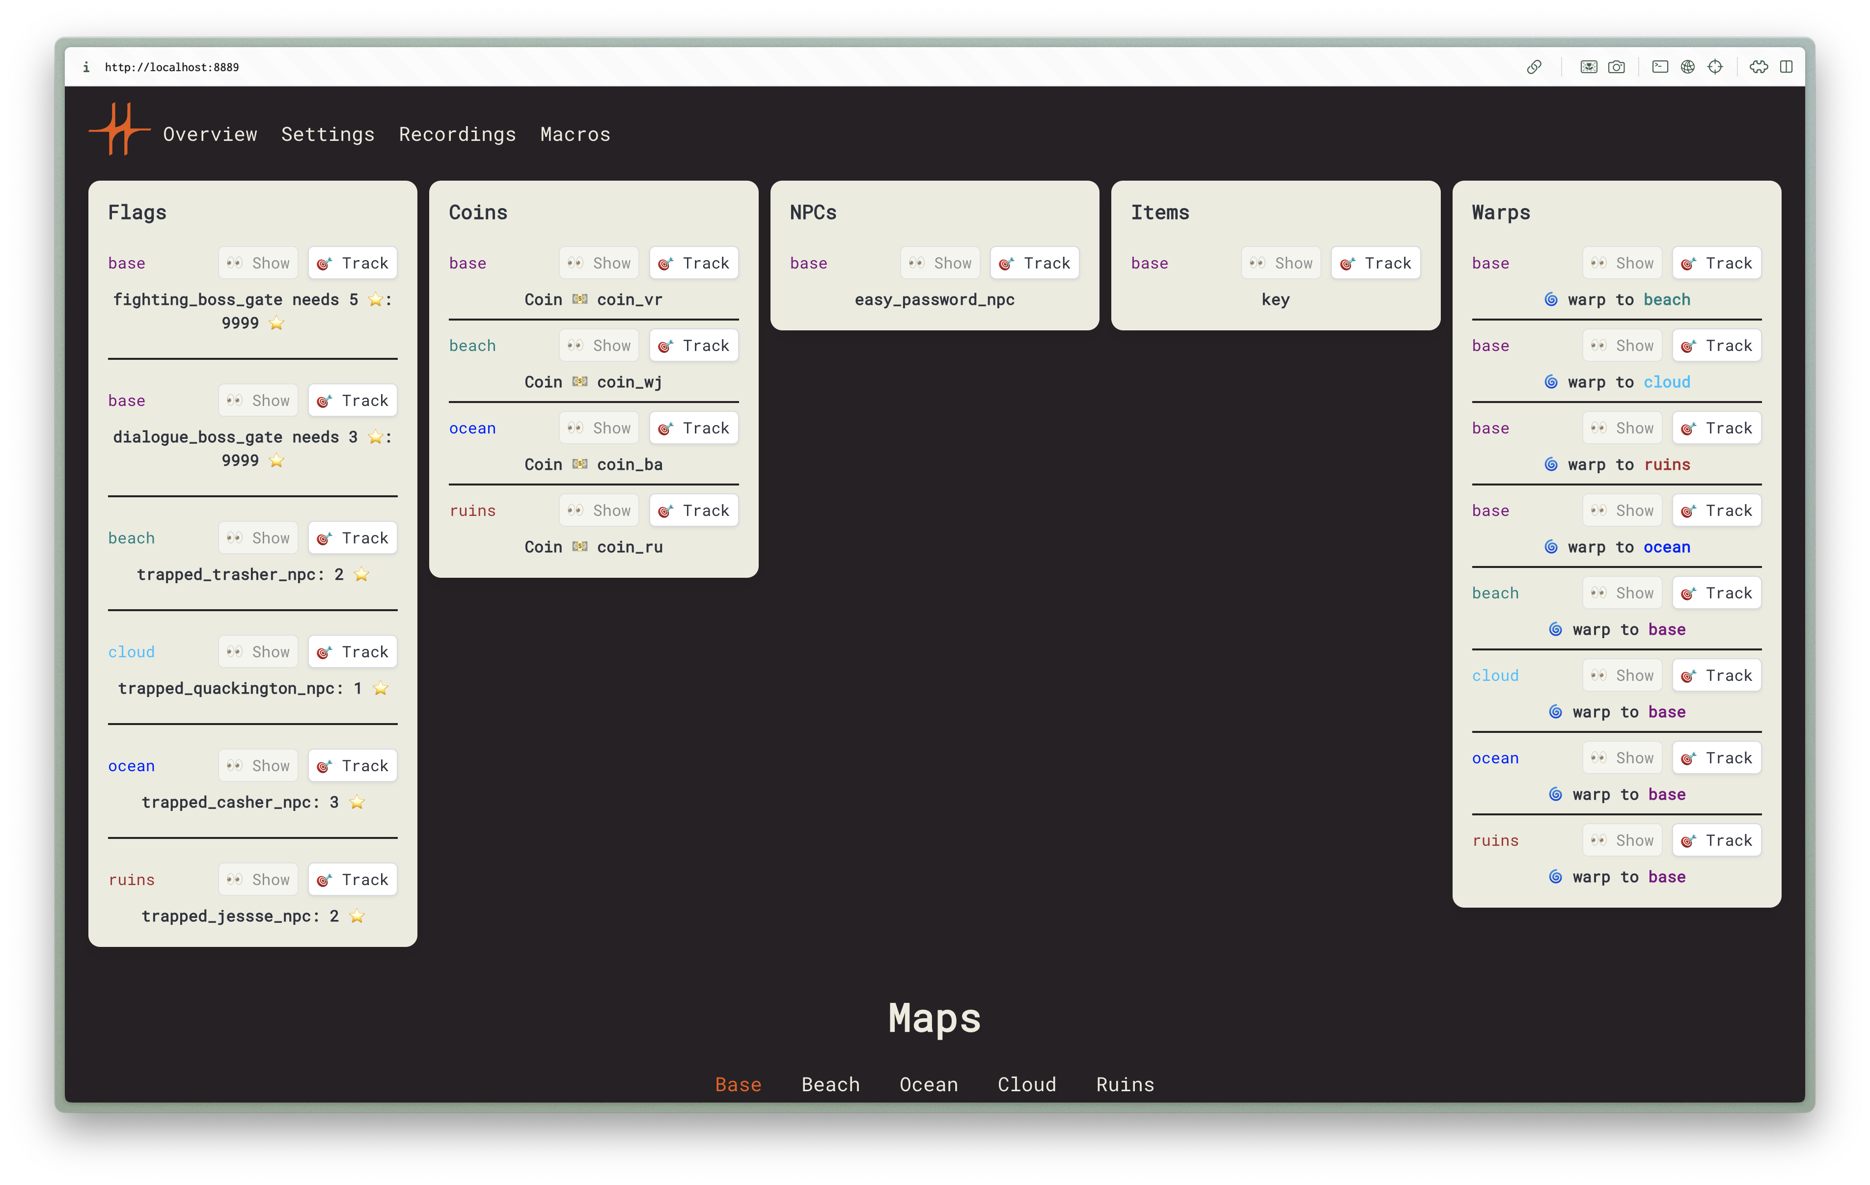
Task: Toggle Show for trapped_trasher_npc flag
Action: tap(258, 538)
